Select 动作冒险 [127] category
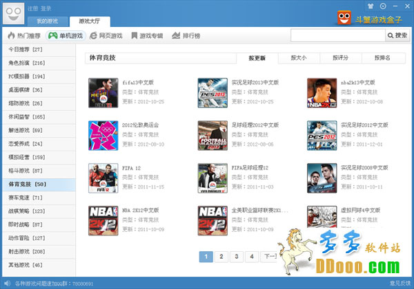 pos(39,238)
